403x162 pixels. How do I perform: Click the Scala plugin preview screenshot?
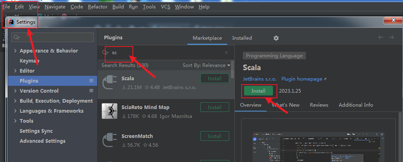319,147
